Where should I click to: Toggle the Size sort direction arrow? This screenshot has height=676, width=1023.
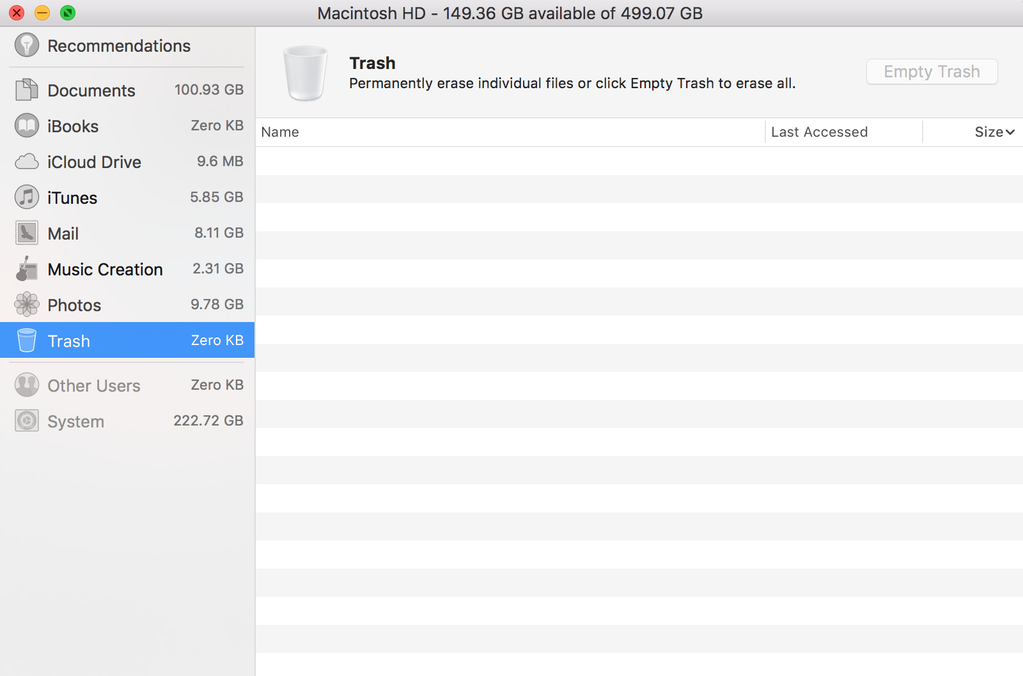[1010, 132]
